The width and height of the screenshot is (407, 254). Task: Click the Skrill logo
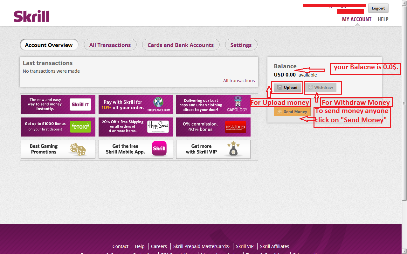(31, 16)
